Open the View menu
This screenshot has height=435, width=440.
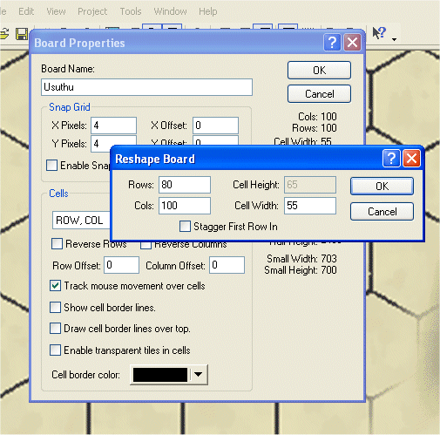(x=56, y=11)
